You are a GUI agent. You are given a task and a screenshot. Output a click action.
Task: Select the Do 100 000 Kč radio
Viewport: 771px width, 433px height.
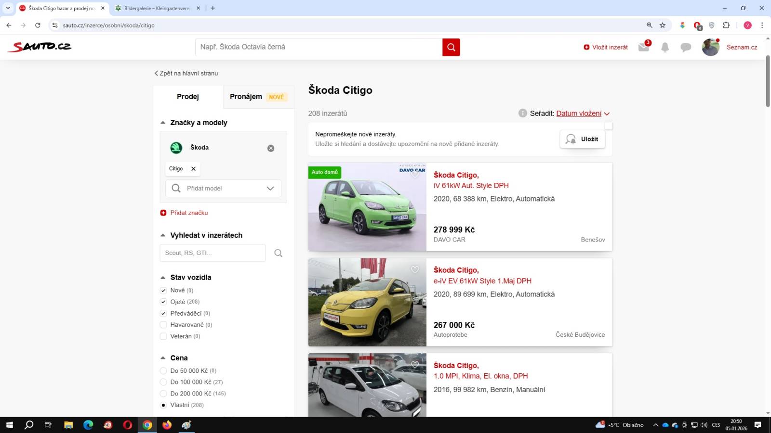point(163,382)
